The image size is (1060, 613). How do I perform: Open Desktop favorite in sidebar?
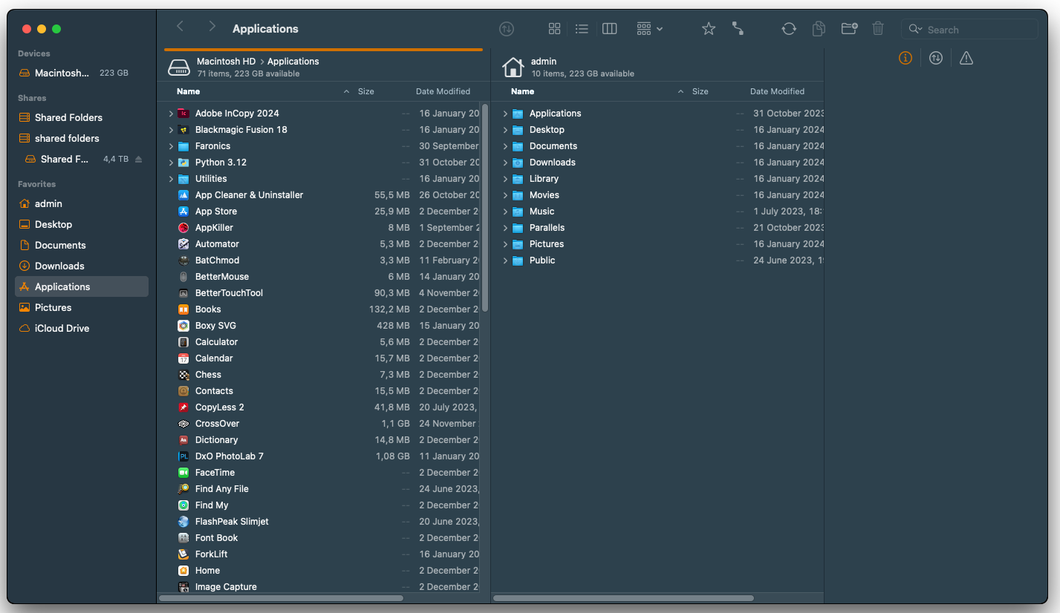[82, 224]
